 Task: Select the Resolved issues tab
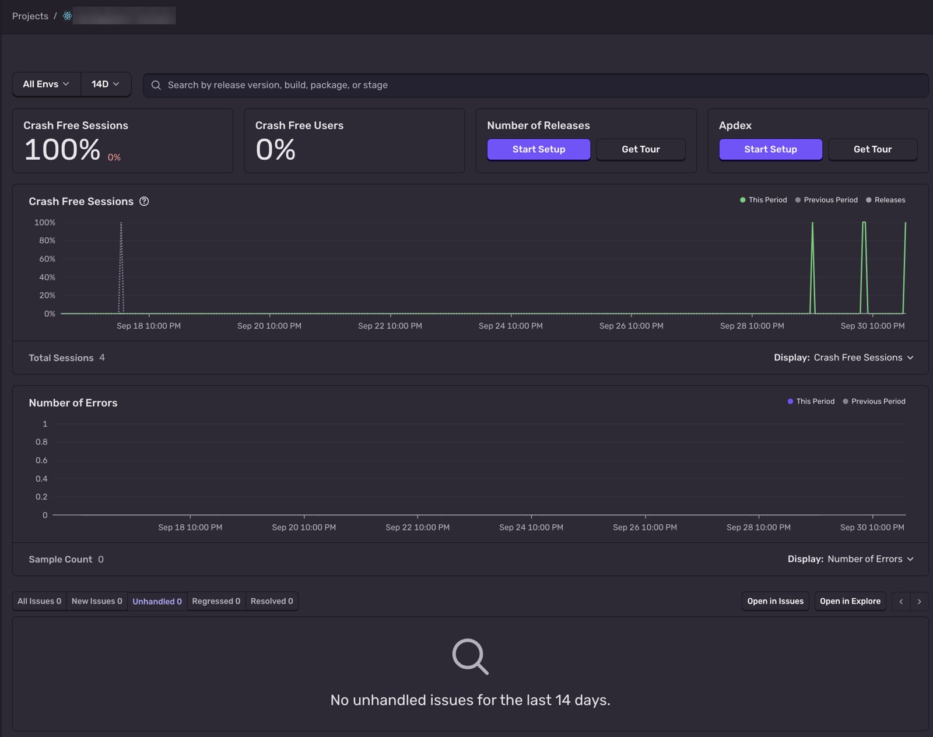[272, 601]
